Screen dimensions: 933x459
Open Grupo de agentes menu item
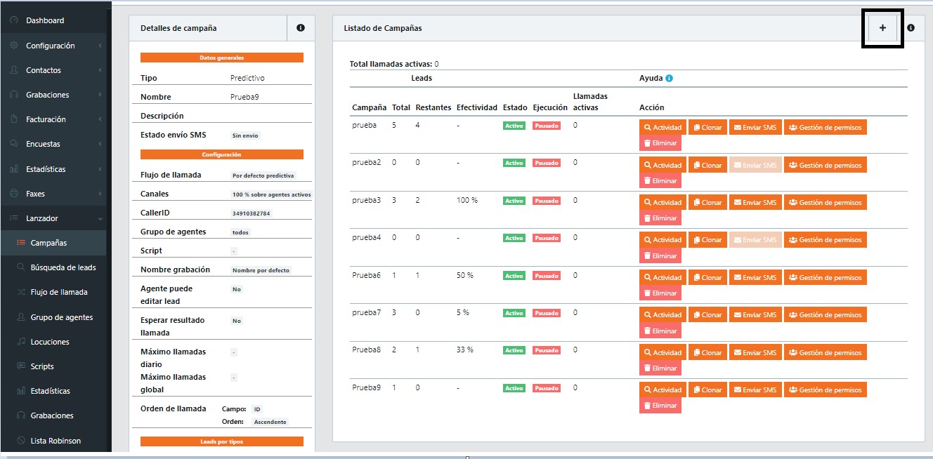[61, 317]
